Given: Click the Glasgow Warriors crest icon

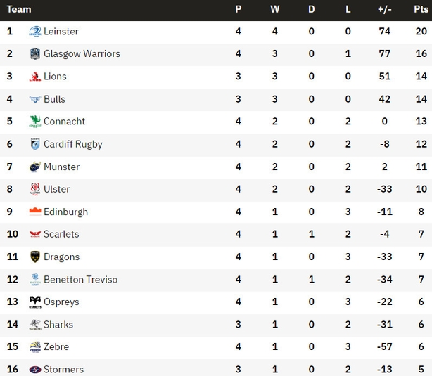Looking at the screenshot, I should 35,53.
